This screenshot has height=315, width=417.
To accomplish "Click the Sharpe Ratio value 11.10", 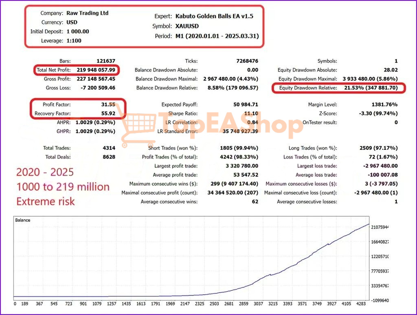I will [x=251, y=114].
